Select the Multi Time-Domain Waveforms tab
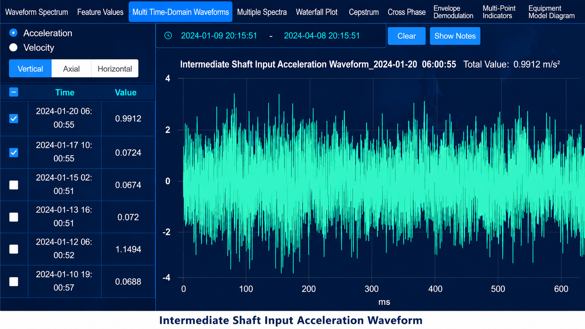Viewport: 585px width, 329px height. [x=181, y=12]
